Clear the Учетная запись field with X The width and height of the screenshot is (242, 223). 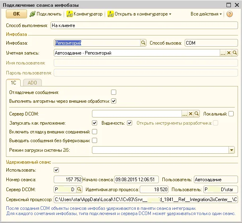point(229,53)
